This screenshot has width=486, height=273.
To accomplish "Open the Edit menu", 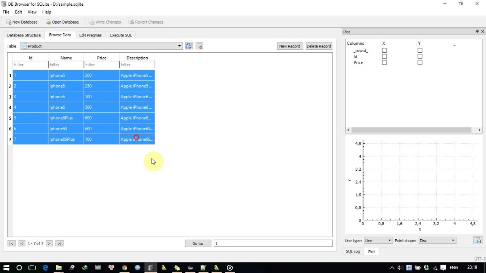I will [18, 12].
